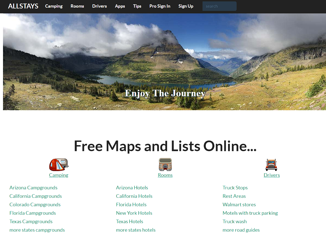Click the tent and trailer Camping icon
326x239 pixels.
(x=59, y=165)
